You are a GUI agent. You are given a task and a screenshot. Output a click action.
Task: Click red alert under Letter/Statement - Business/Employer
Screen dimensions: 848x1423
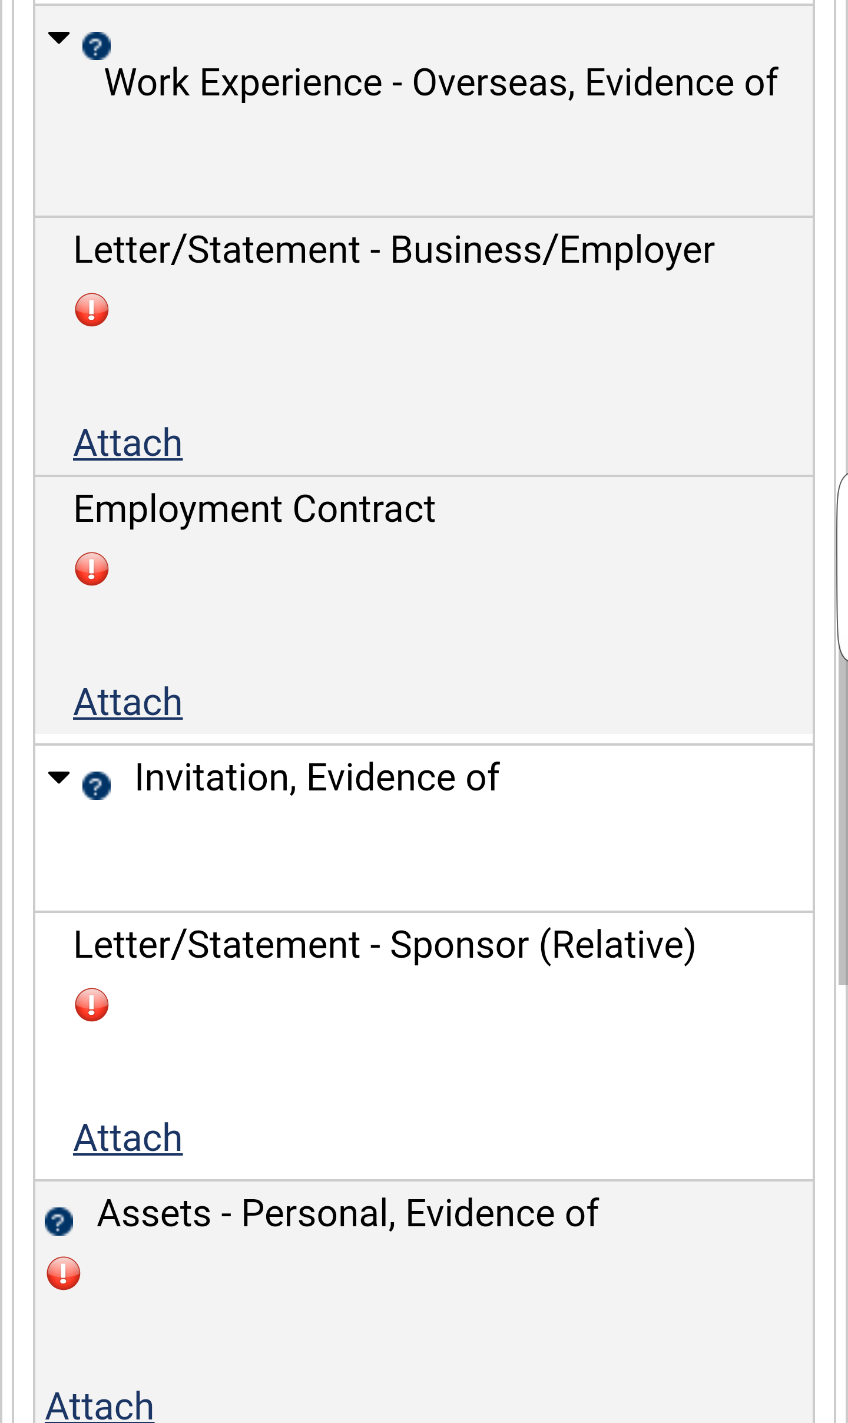tap(92, 310)
